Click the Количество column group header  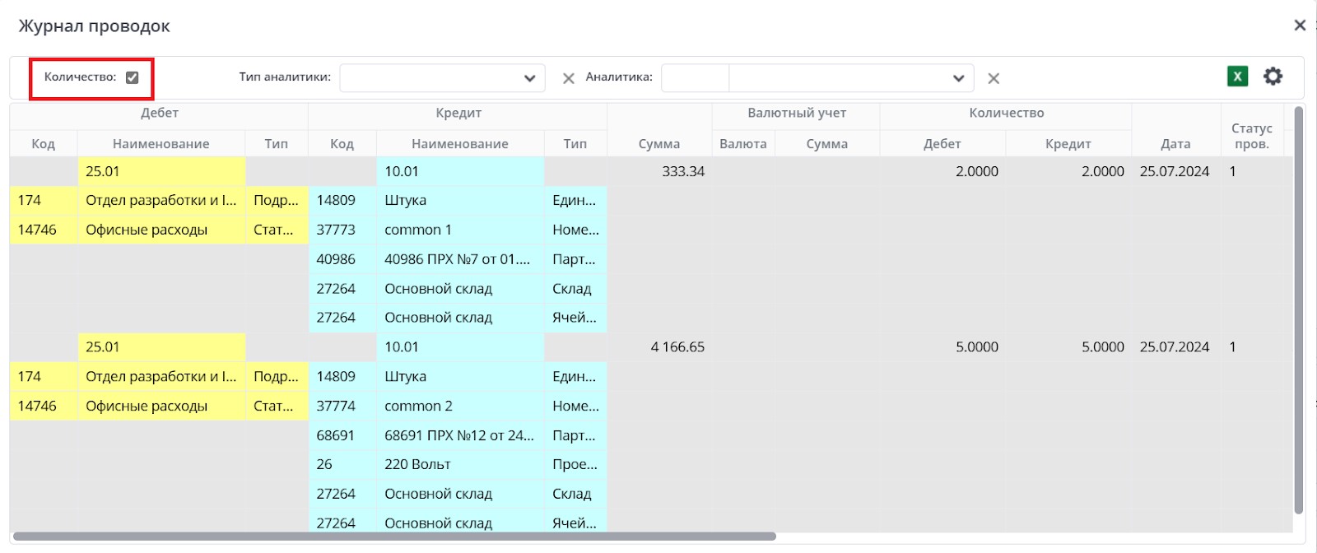click(1006, 114)
